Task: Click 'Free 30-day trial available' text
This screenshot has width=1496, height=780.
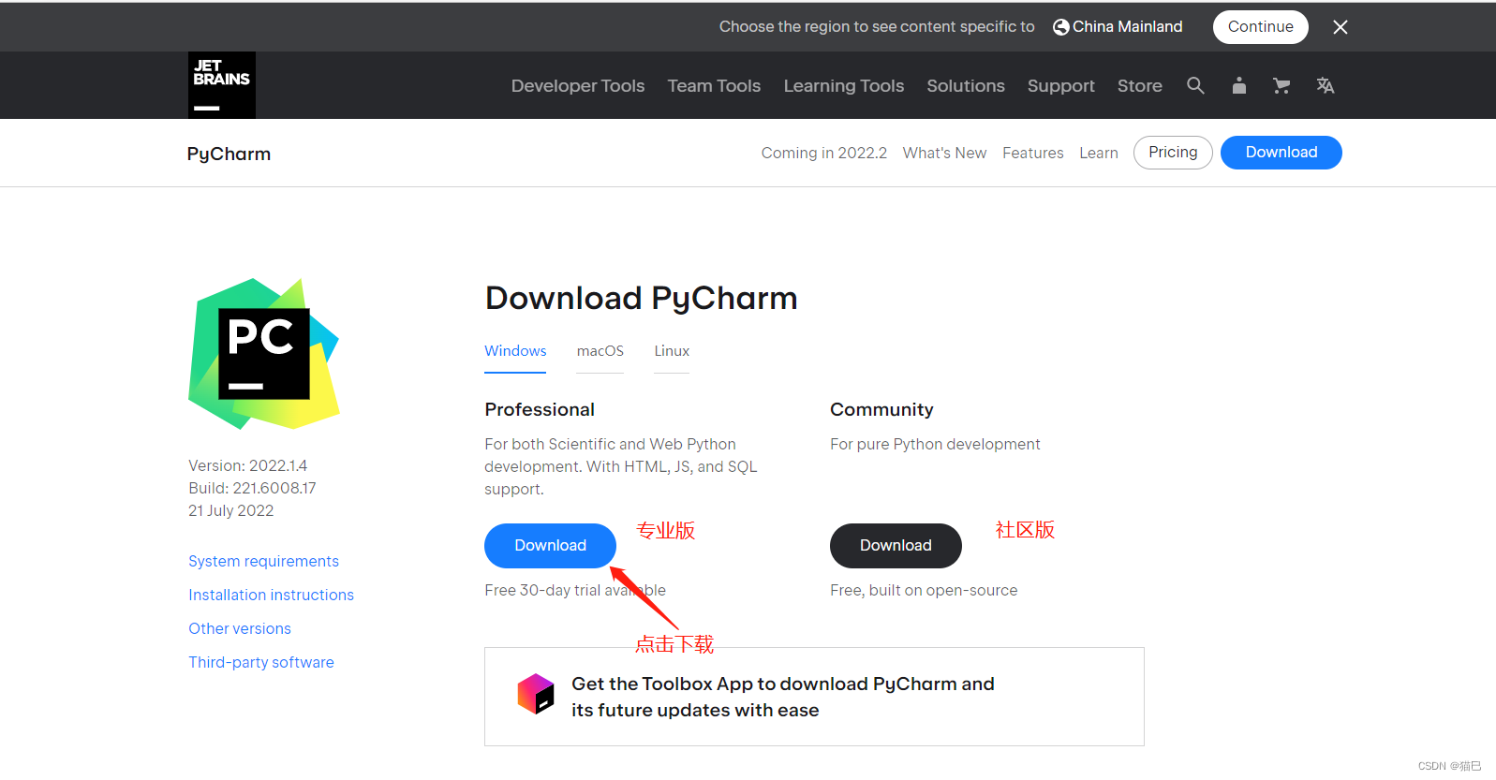Action: (x=575, y=590)
